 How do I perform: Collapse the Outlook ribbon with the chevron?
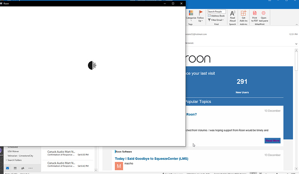coord(296,25)
